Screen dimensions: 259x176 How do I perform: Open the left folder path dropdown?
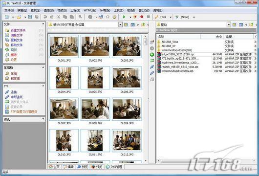coord(120,24)
